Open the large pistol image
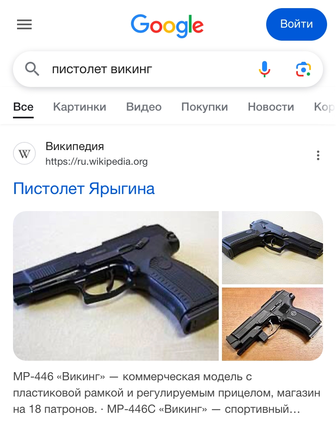Viewport: 336px width, 425px height. 116,286
